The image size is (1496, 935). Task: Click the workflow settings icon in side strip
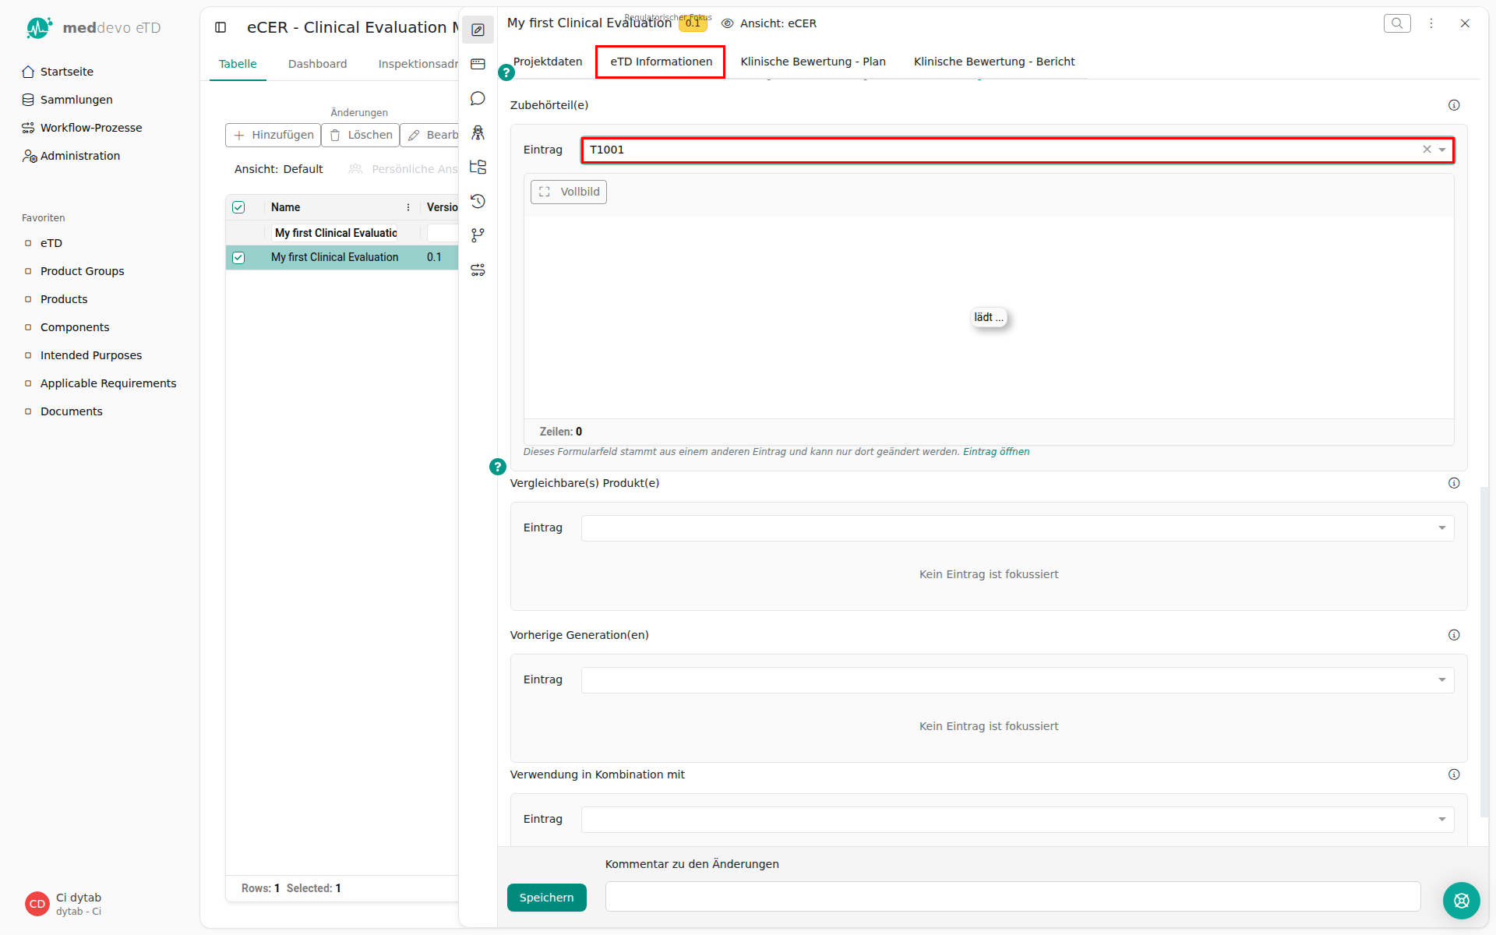point(478,270)
